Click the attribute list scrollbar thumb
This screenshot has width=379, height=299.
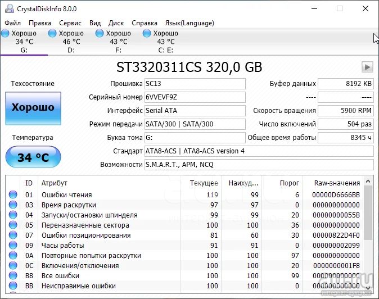pyautogui.click(x=368, y=212)
